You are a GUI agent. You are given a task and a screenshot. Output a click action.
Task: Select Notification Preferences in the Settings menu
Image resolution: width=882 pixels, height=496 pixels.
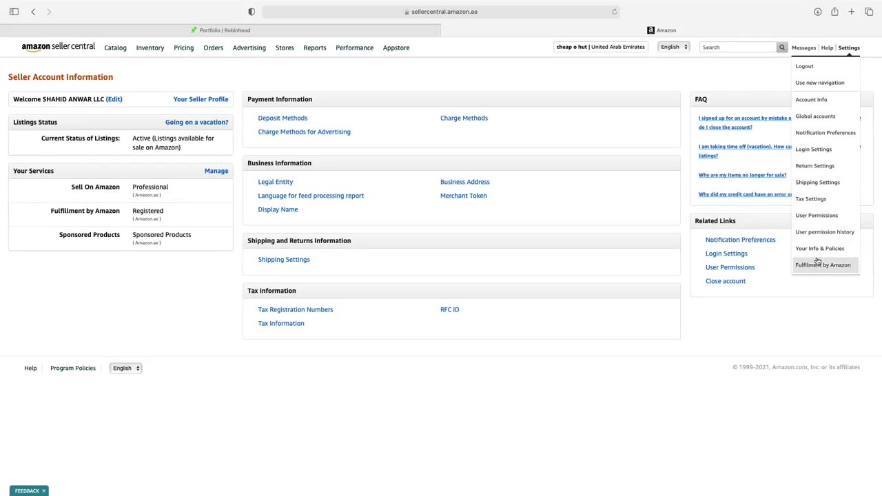point(825,132)
